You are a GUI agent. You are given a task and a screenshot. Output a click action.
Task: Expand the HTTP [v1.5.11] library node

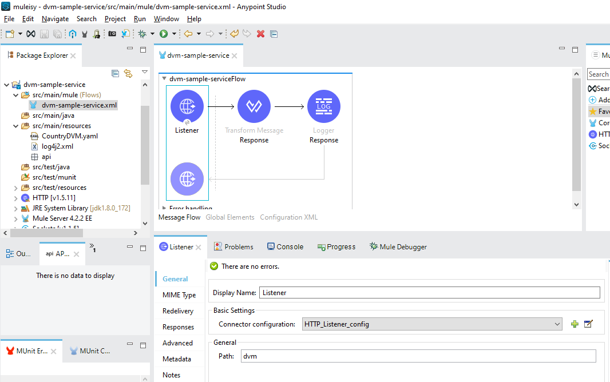point(15,198)
